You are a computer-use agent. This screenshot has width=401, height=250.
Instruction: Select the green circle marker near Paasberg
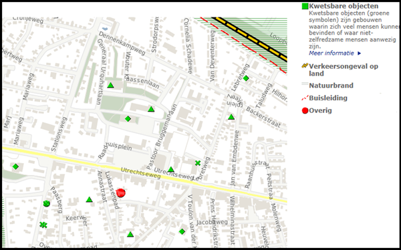[x=46, y=204]
